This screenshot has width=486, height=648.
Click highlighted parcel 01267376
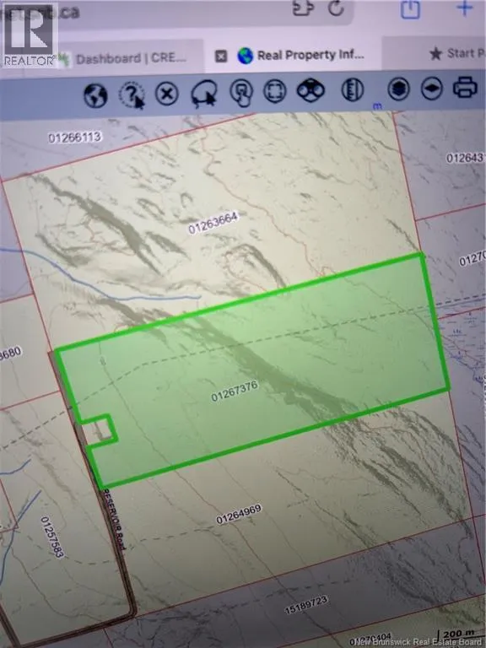(x=235, y=391)
